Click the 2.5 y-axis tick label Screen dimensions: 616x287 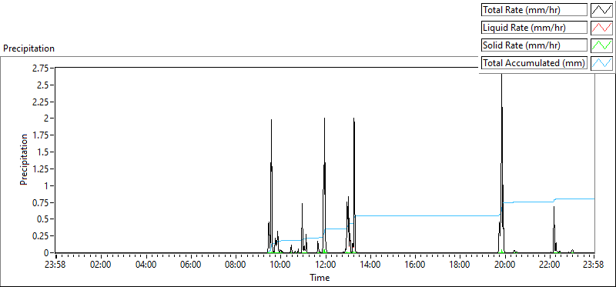tap(43, 85)
